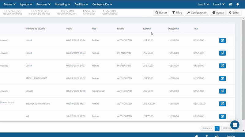The width and height of the screenshot is (245, 137).
Task: Click the question mark icon in the footer
Action: point(207,136)
